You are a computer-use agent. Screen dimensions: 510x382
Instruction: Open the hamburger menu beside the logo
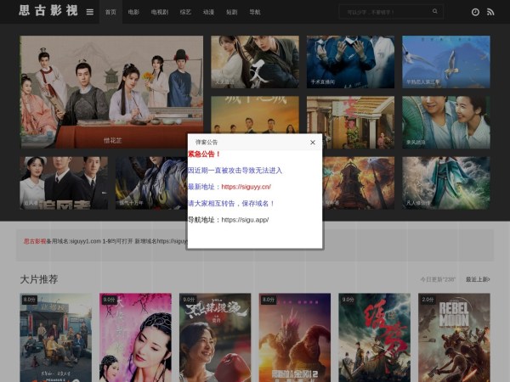90,12
